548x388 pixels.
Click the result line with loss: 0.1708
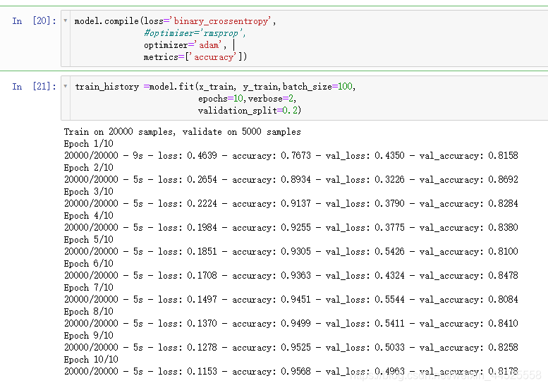pyautogui.click(x=291, y=275)
